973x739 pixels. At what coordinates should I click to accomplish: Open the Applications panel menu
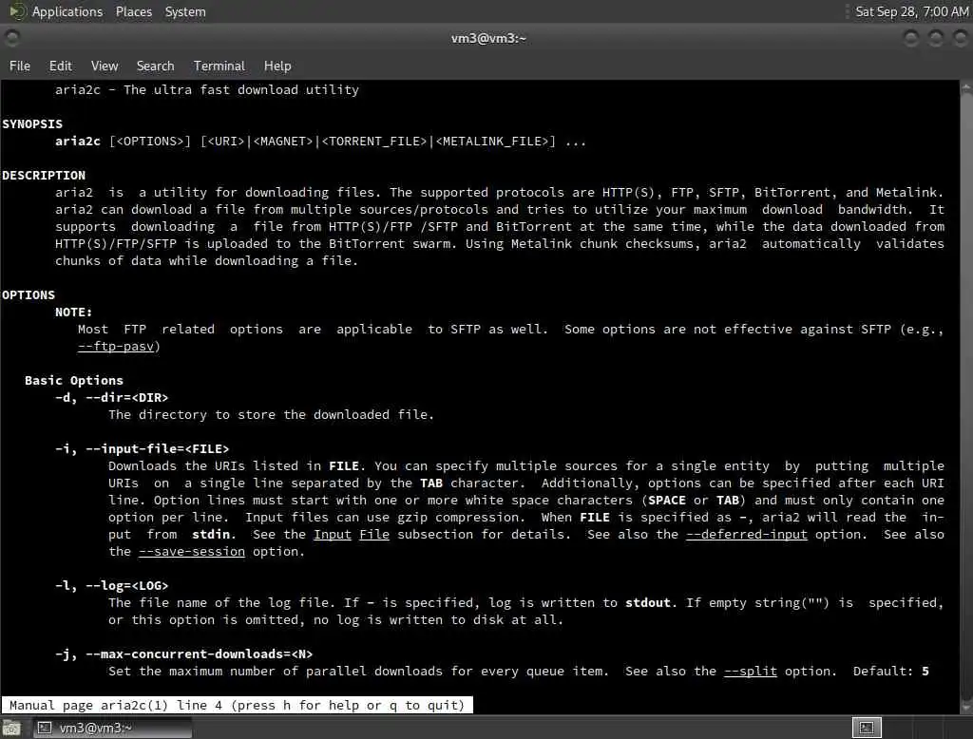(x=67, y=11)
